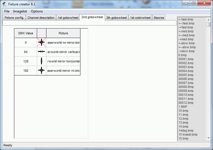Screen dimensions: 213x150
Task: Click the DMX Value column header
Action: (x=26, y=33)
